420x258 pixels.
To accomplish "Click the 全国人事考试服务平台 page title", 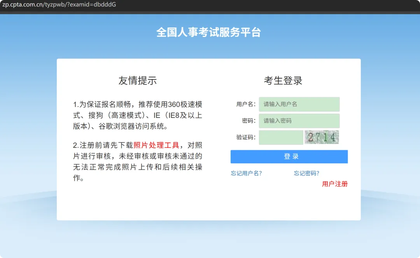I will tap(210, 32).
